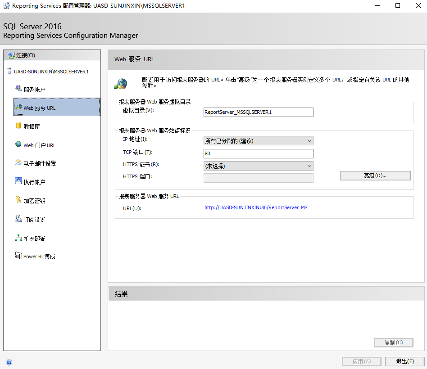Click the 高级(D) button
The width and height of the screenshot is (427, 369).
(375, 175)
